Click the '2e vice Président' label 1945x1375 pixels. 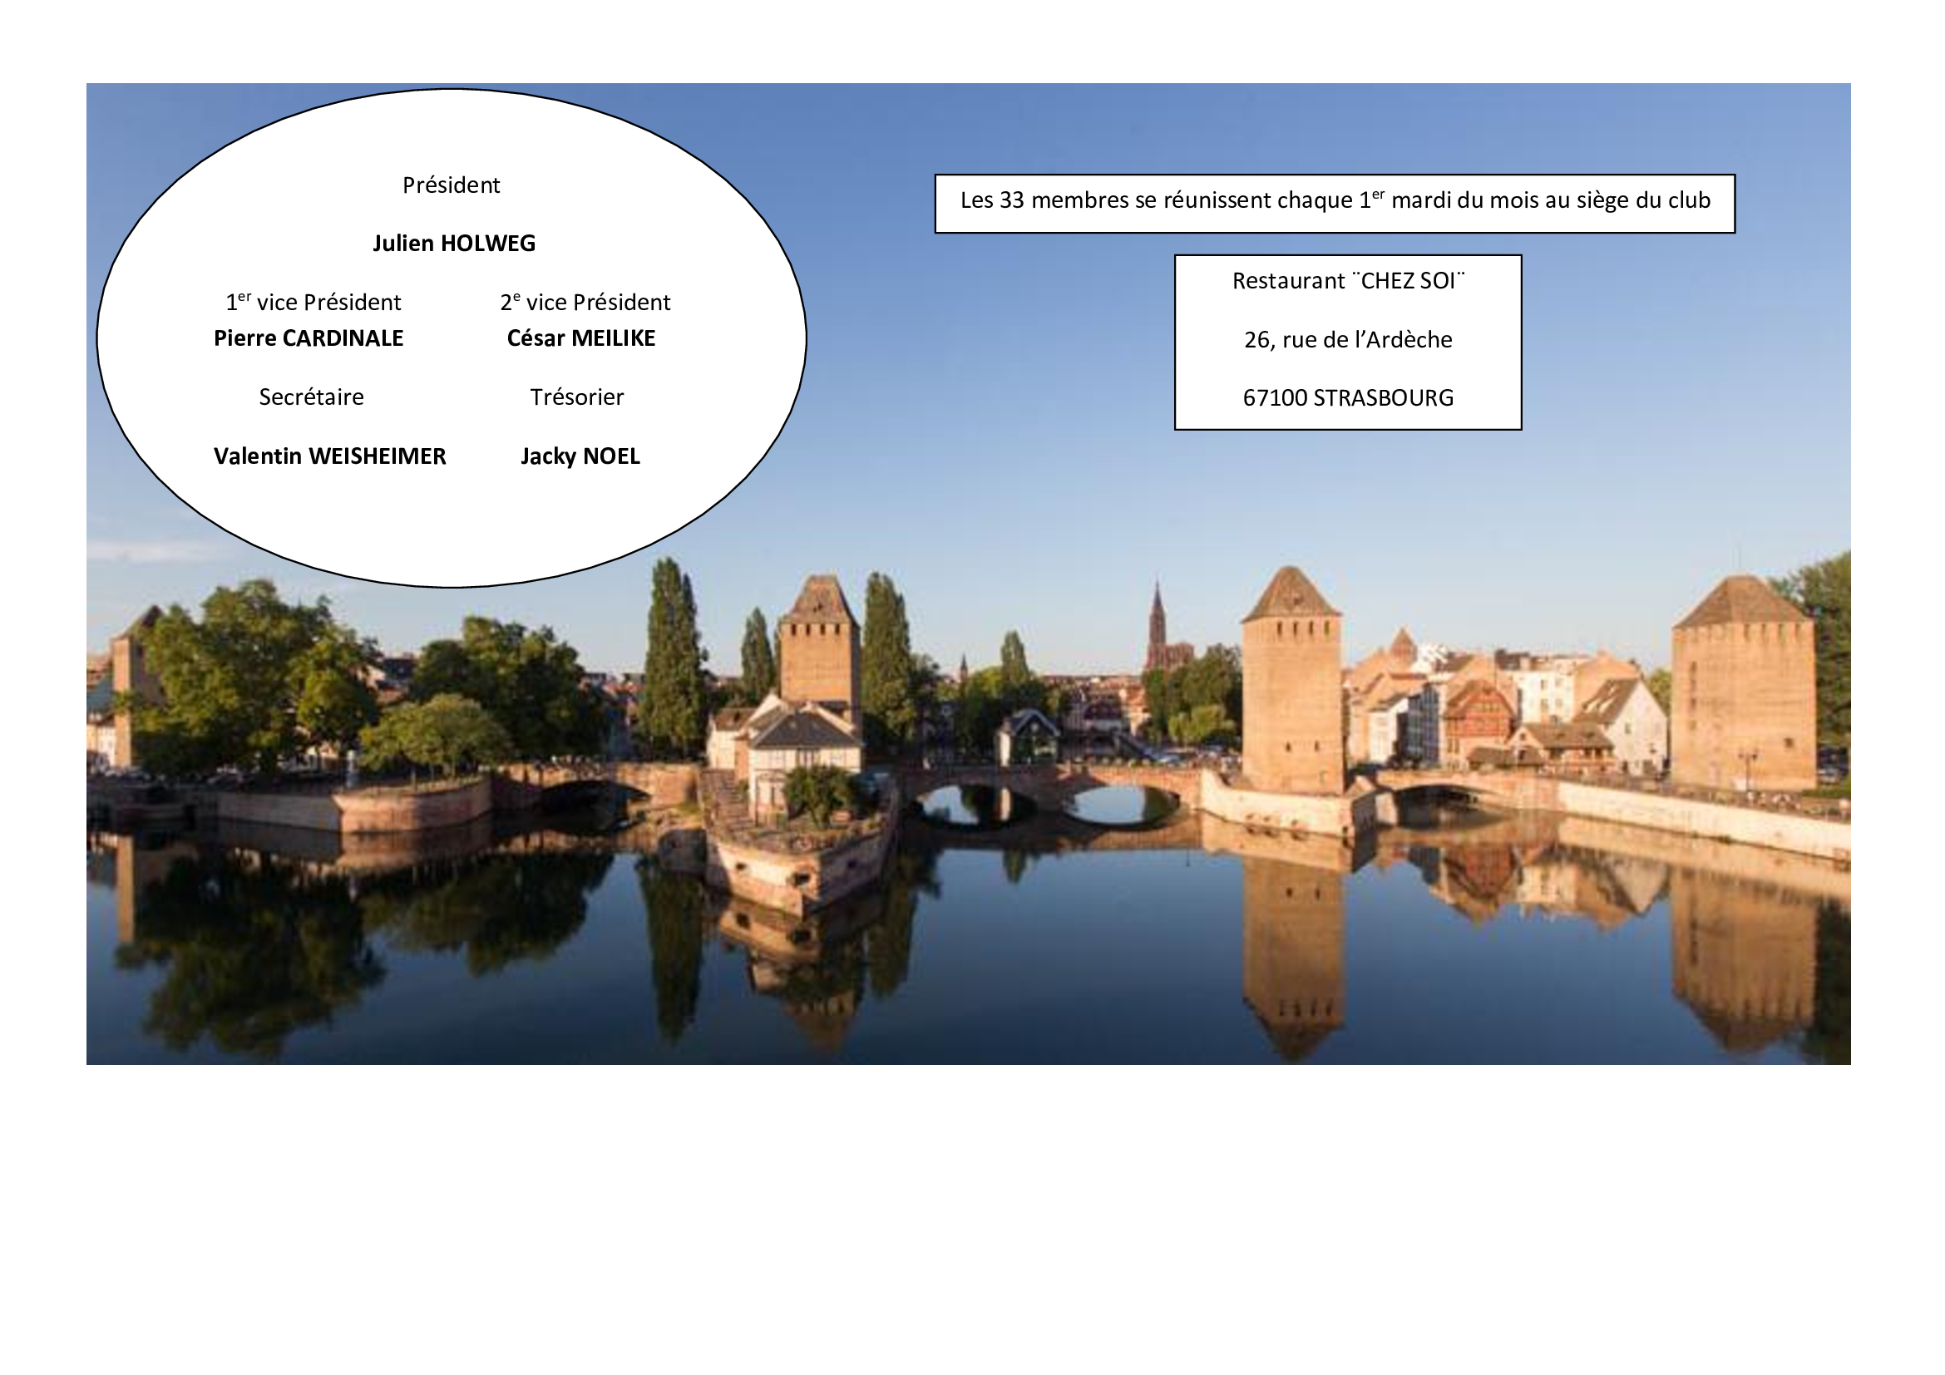point(585,302)
